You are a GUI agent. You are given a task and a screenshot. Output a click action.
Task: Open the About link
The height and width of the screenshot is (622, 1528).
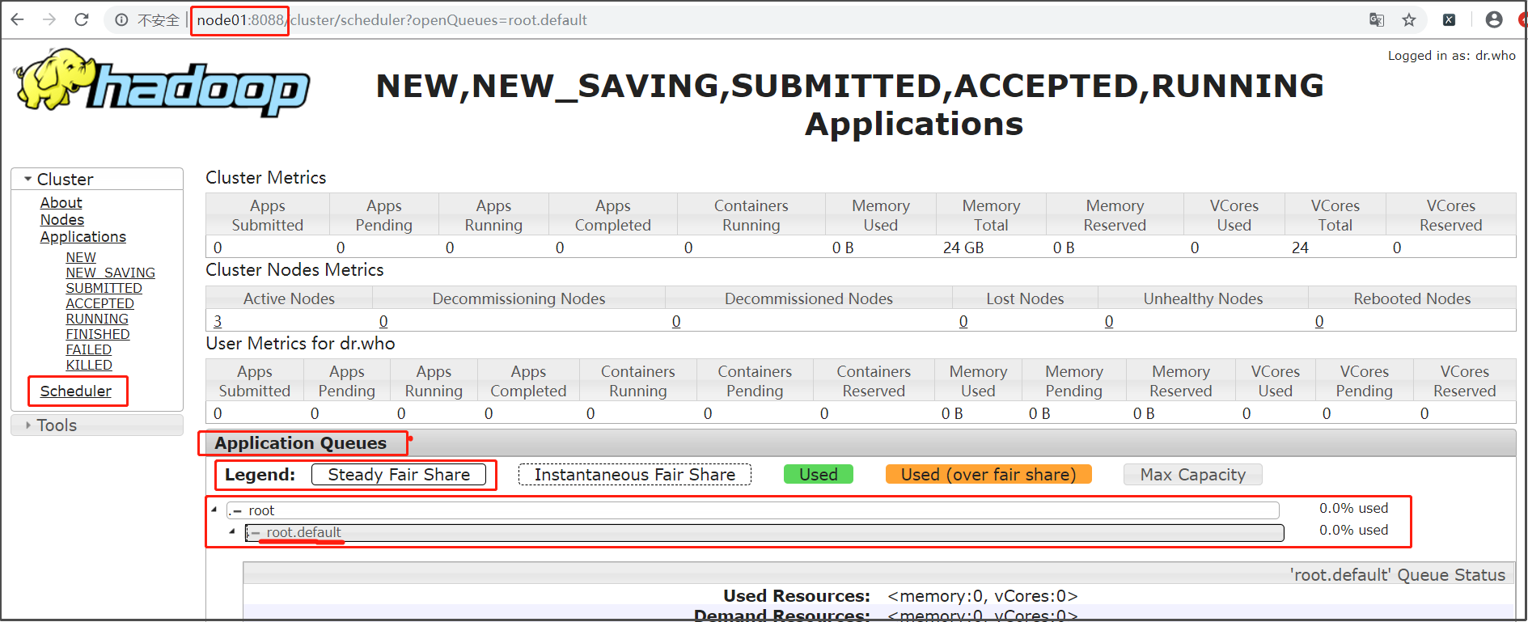(x=61, y=202)
